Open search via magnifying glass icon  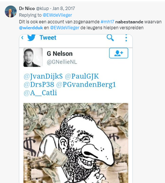click(110, 37)
